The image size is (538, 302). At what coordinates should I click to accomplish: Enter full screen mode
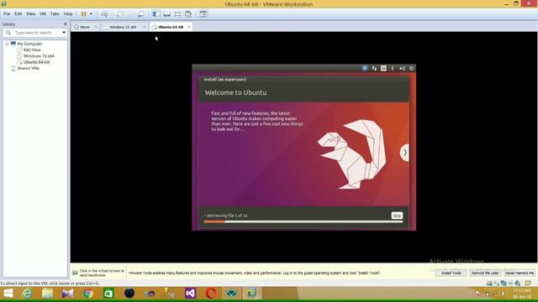(x=177, y=14)
